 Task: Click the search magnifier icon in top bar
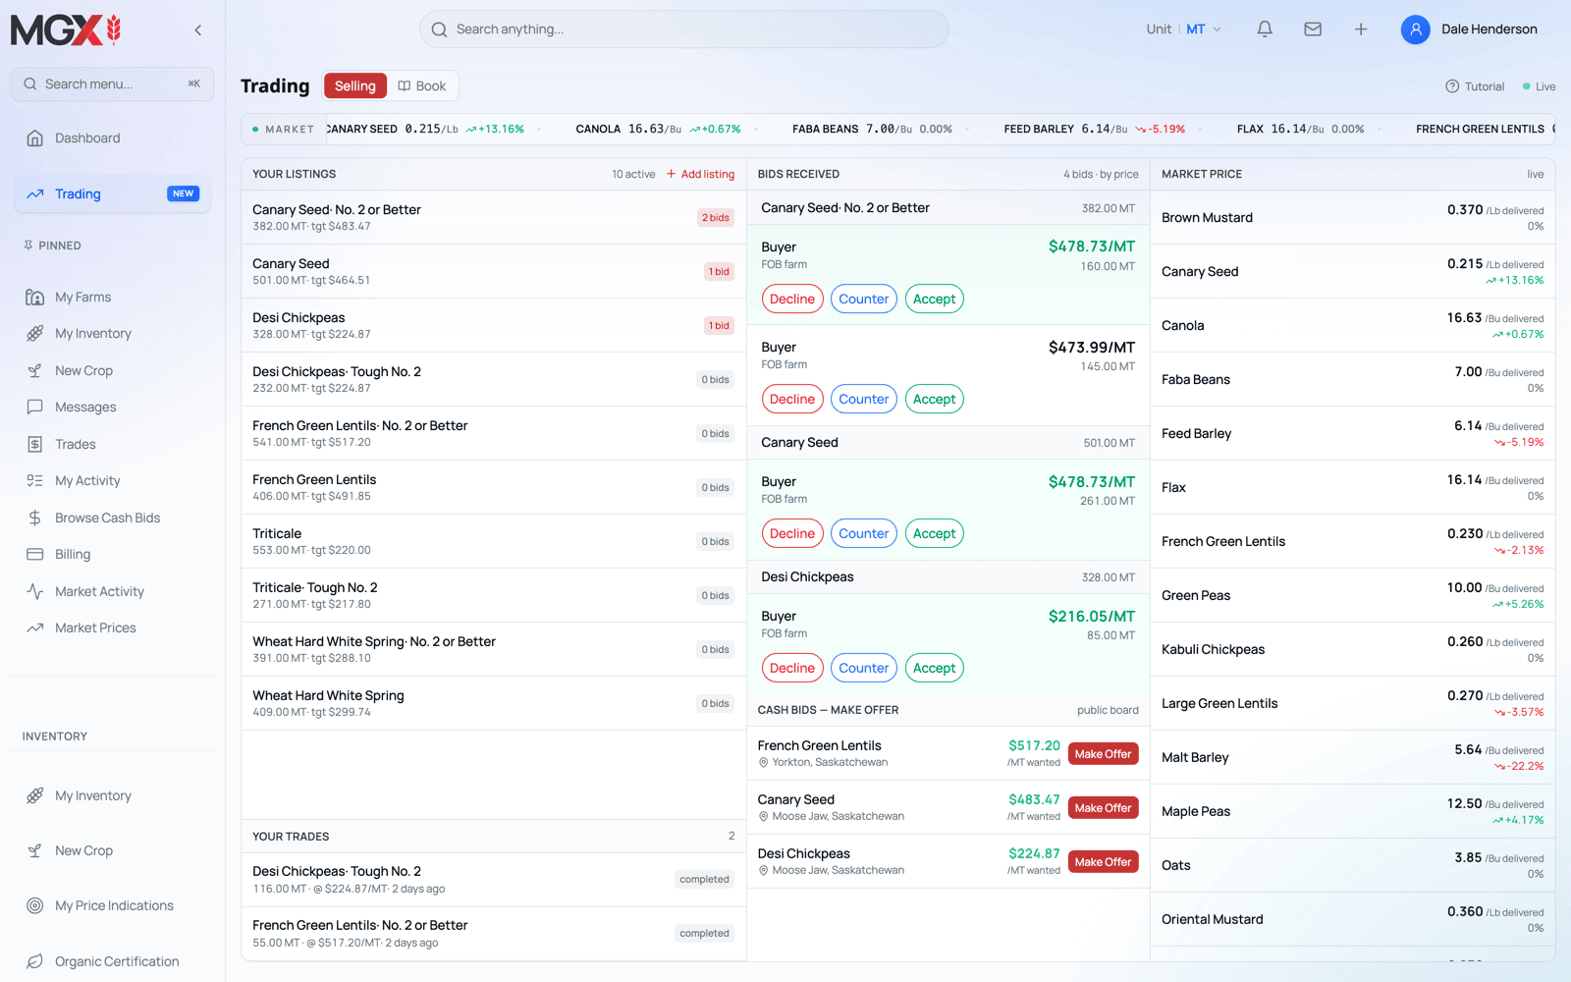pyautogui.click(x=439, y=29)
